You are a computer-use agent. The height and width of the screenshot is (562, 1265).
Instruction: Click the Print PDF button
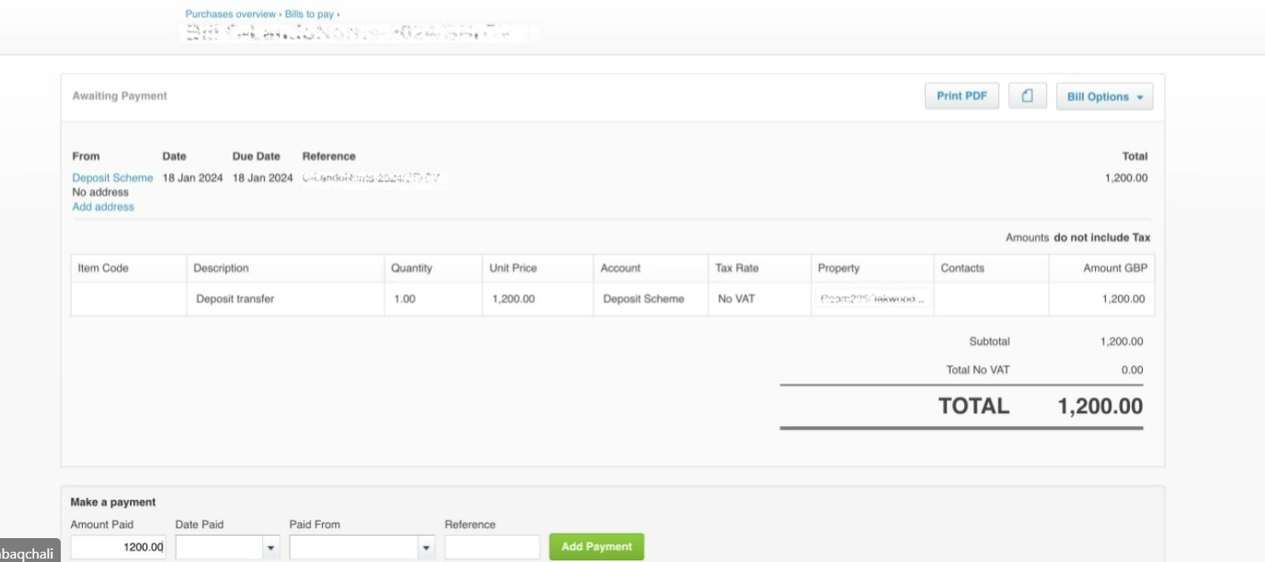(961, 96)
